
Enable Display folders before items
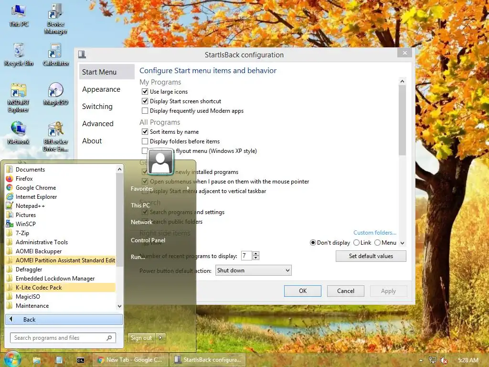[145, 141]
